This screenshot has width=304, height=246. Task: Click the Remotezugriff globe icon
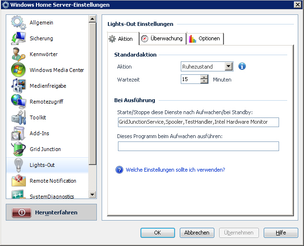18,101
